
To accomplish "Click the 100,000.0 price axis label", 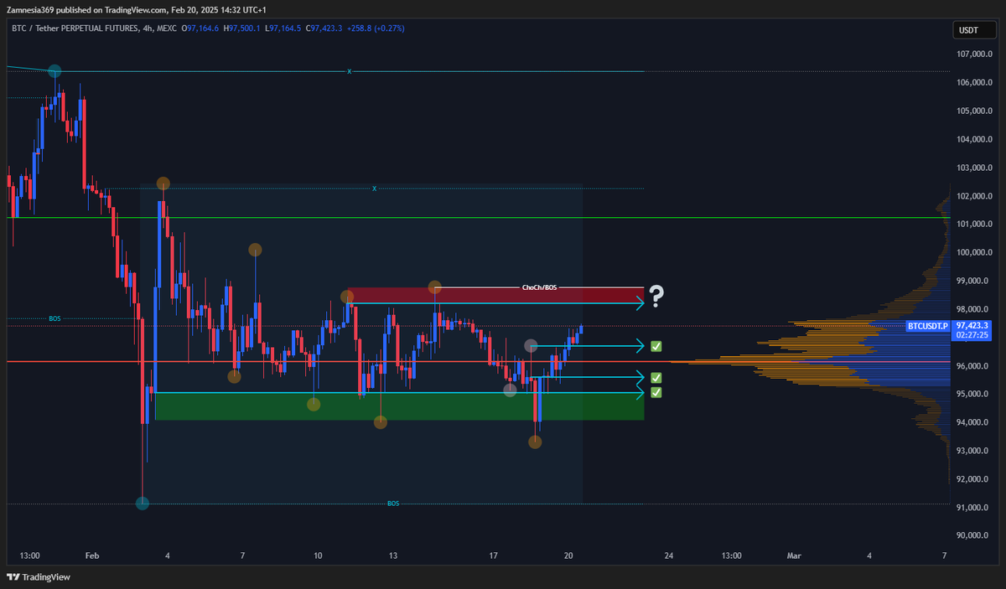I will pos(975,253).
